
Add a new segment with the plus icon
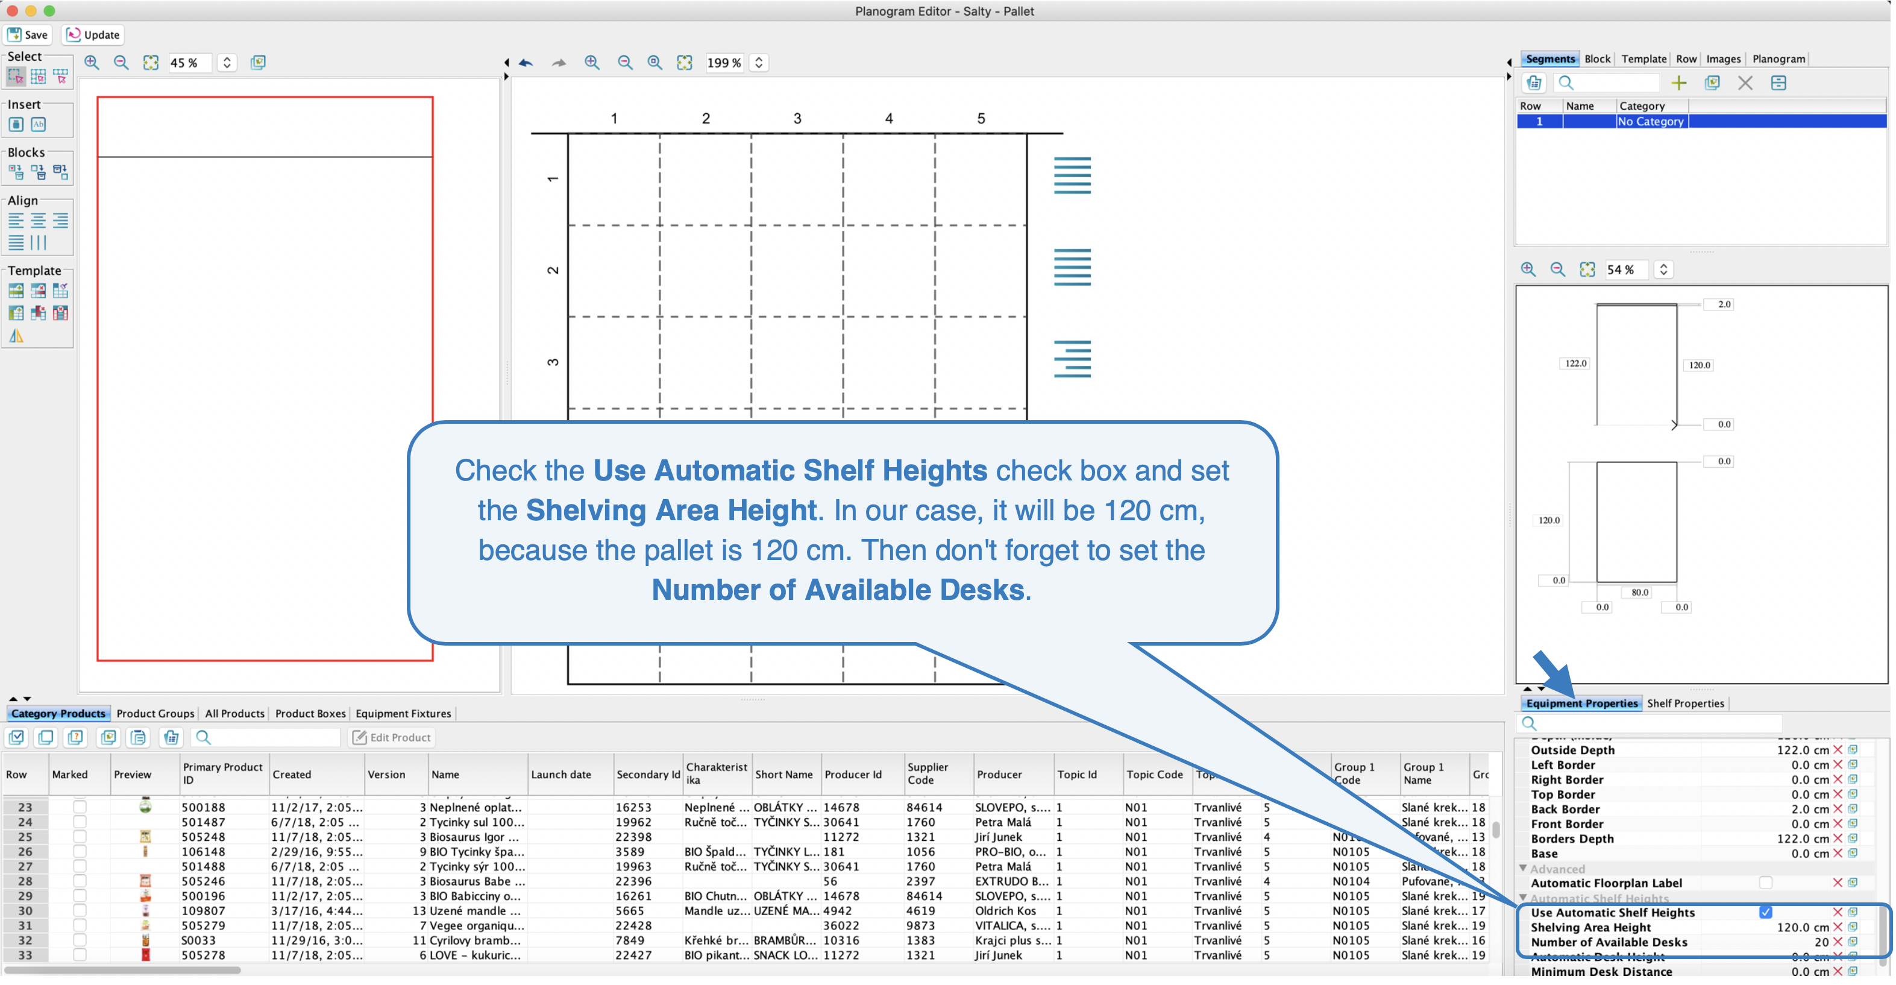point(1679,83)
